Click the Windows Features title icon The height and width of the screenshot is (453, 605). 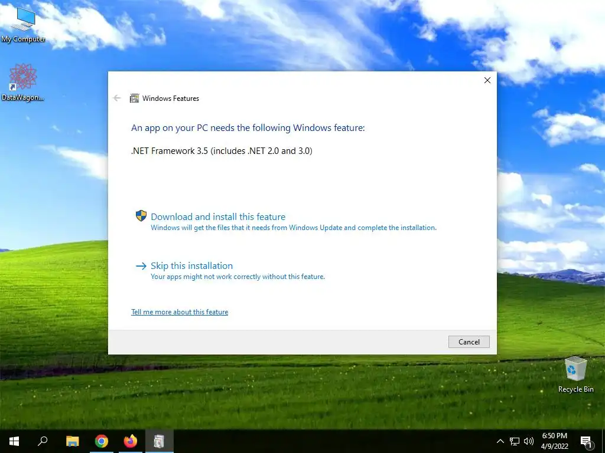pos(134,99)
